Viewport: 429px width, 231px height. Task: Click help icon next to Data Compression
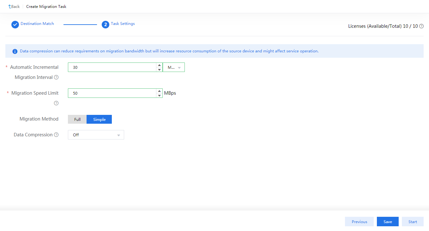(56, 135)
